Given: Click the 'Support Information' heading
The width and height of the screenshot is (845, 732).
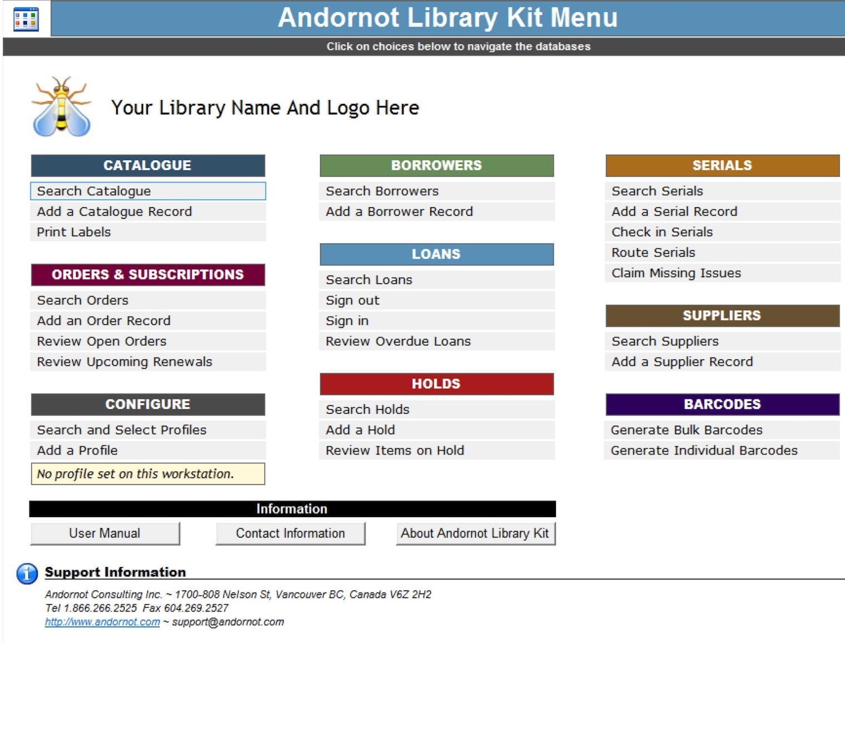Looking at the screenshot, I should click(116, 572).
